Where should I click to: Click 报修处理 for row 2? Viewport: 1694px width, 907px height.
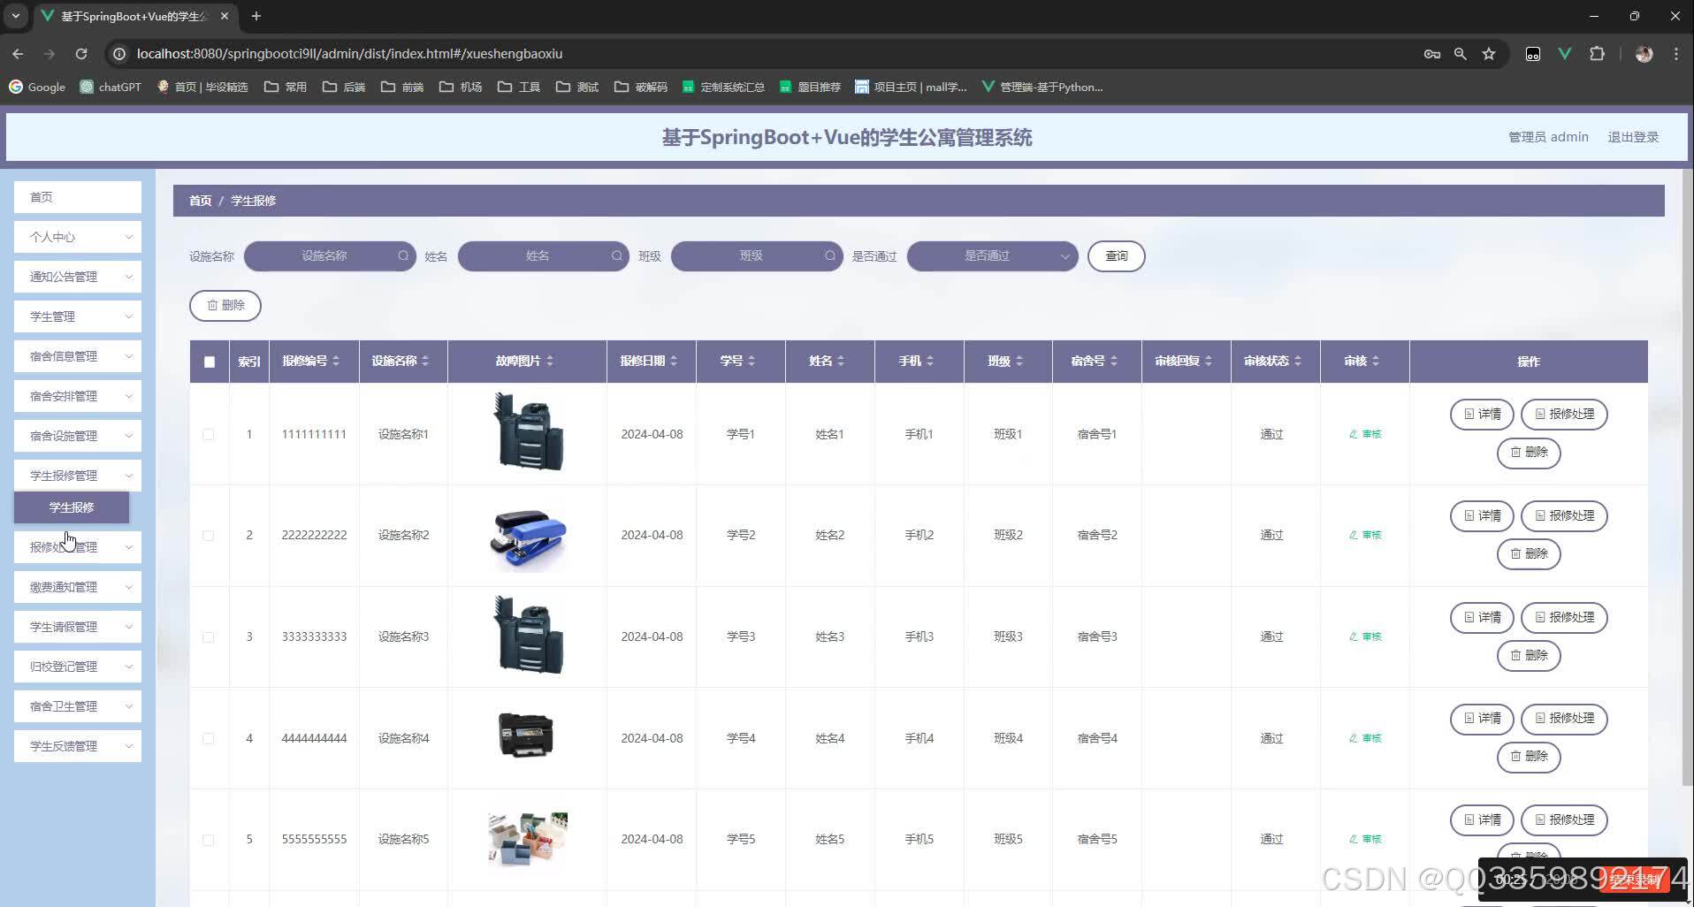click(1564, 515)
